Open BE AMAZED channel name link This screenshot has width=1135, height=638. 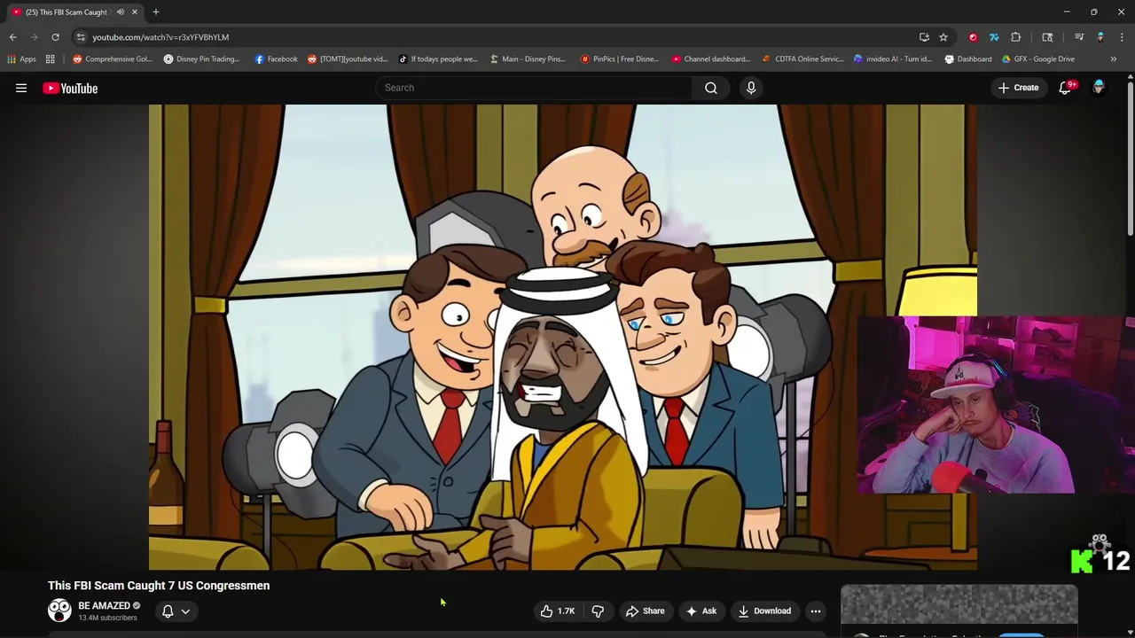tap(104, 606)
